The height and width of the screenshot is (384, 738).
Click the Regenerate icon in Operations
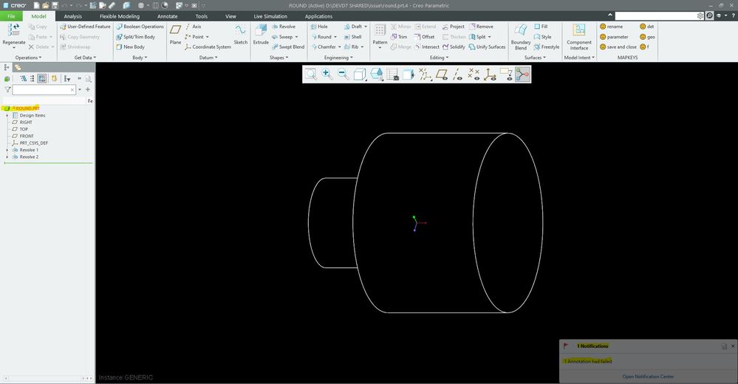(x=13, y=34)
